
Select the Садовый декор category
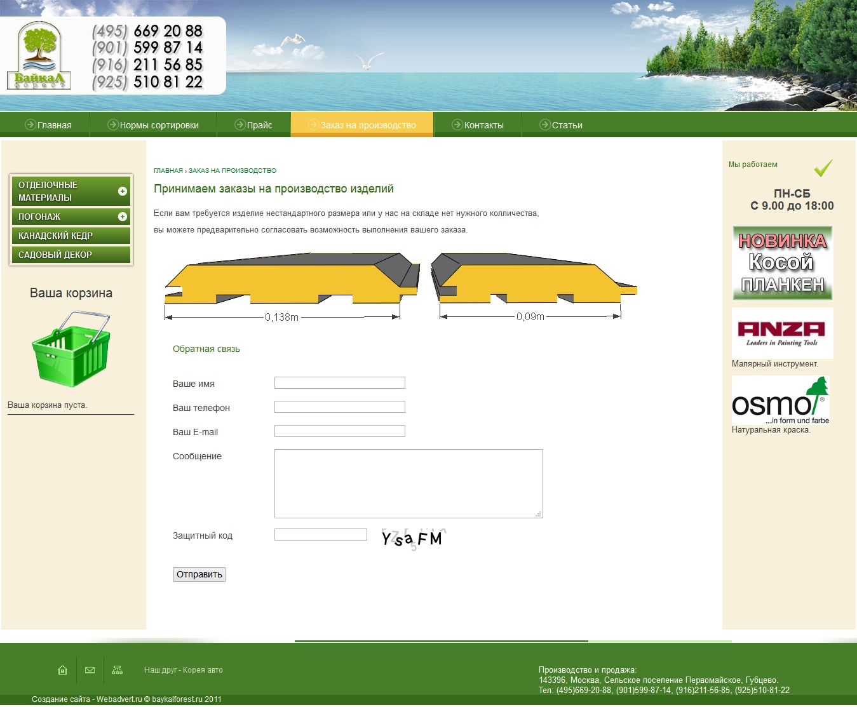click(55, 255)
